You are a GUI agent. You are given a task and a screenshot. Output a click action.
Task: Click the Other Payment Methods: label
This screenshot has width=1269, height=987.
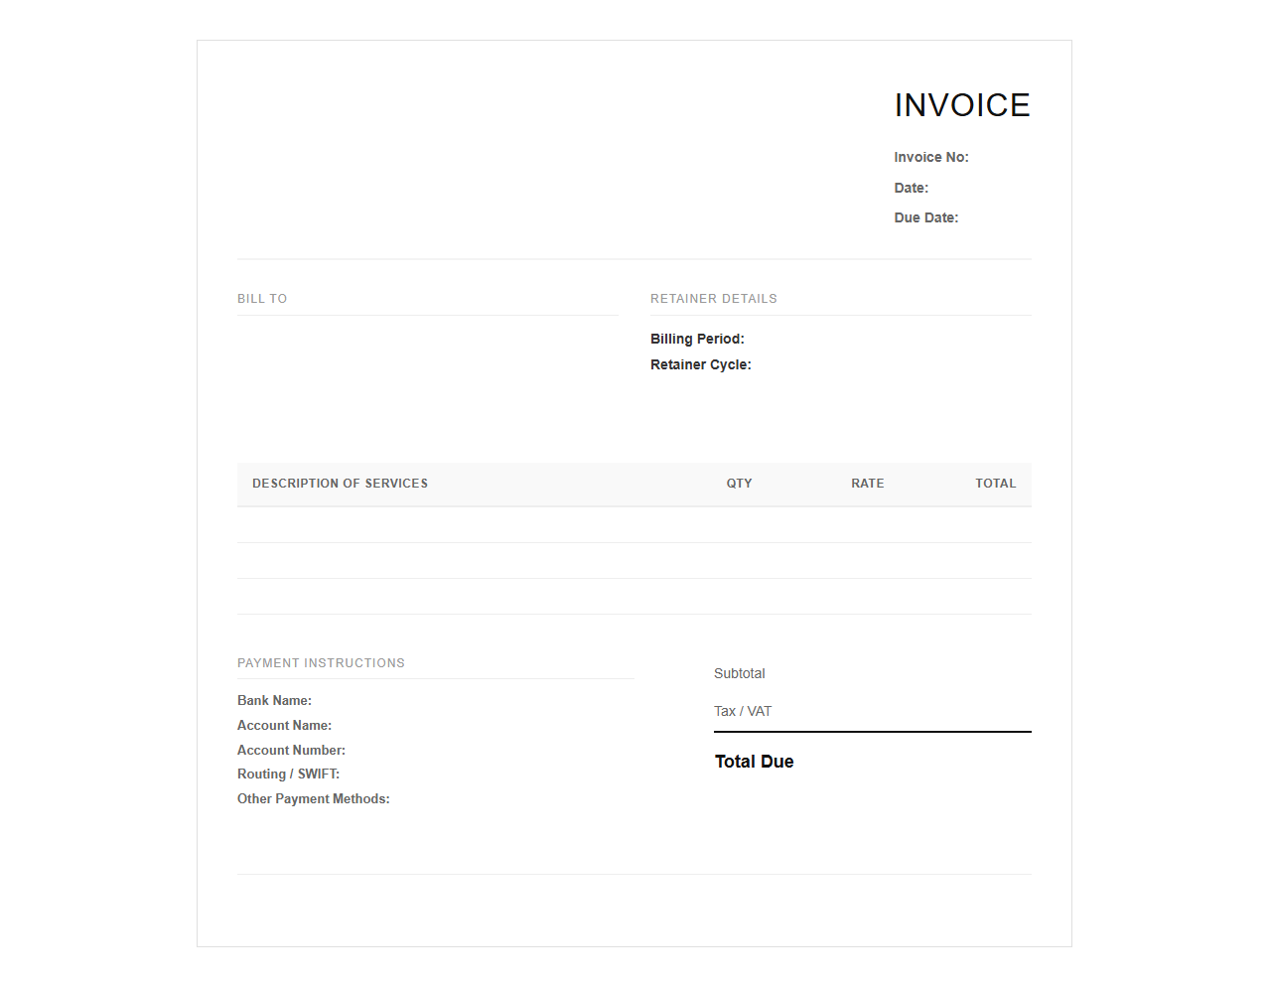click(313, 799)
